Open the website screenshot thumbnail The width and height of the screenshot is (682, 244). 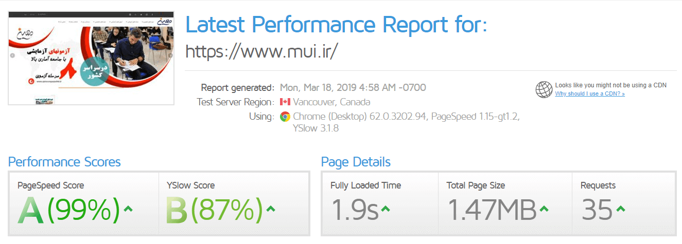click(x=91, y=58)
